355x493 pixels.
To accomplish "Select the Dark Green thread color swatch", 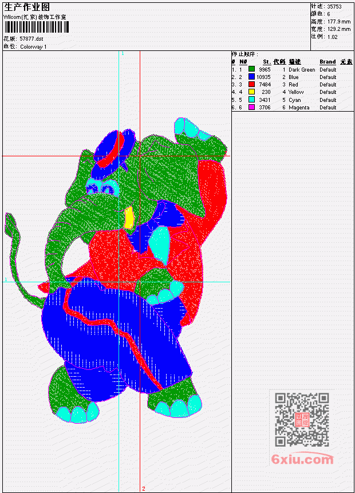I will (x=251, y=69).
